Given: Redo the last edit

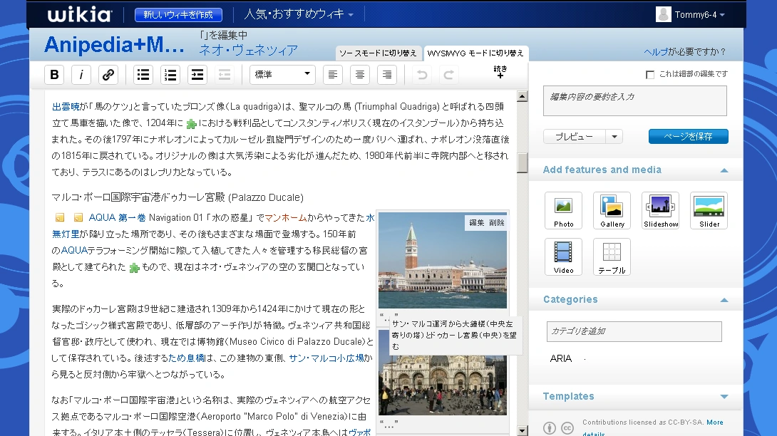Looking at the screenshot, I should pos(449,75).
